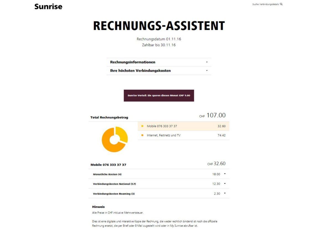319x239 pixels.
Task: Open the Suche Verbindungsdetails search link
Action: tap(265, 4)
